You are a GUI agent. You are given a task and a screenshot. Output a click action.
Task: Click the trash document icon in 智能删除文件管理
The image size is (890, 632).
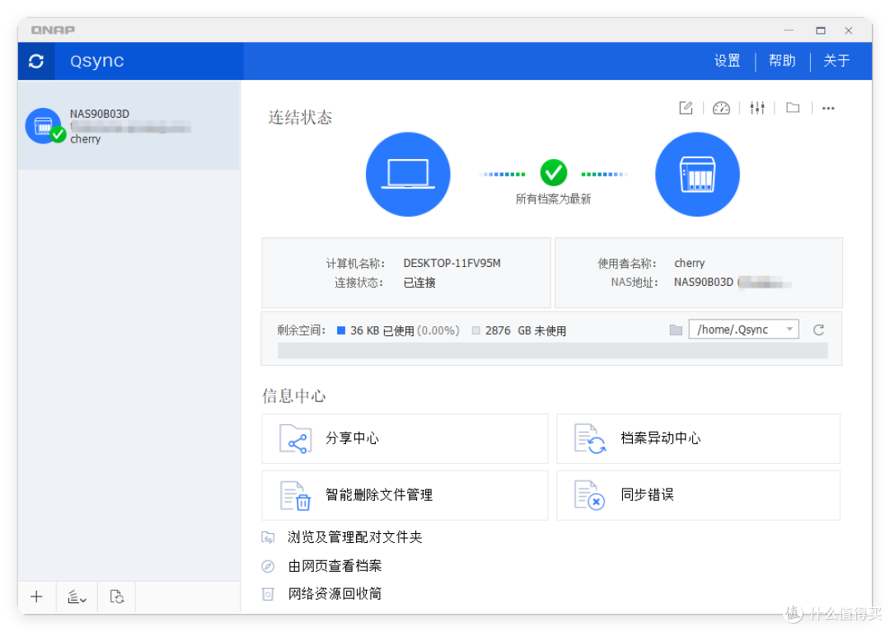(x=295, y=495)
